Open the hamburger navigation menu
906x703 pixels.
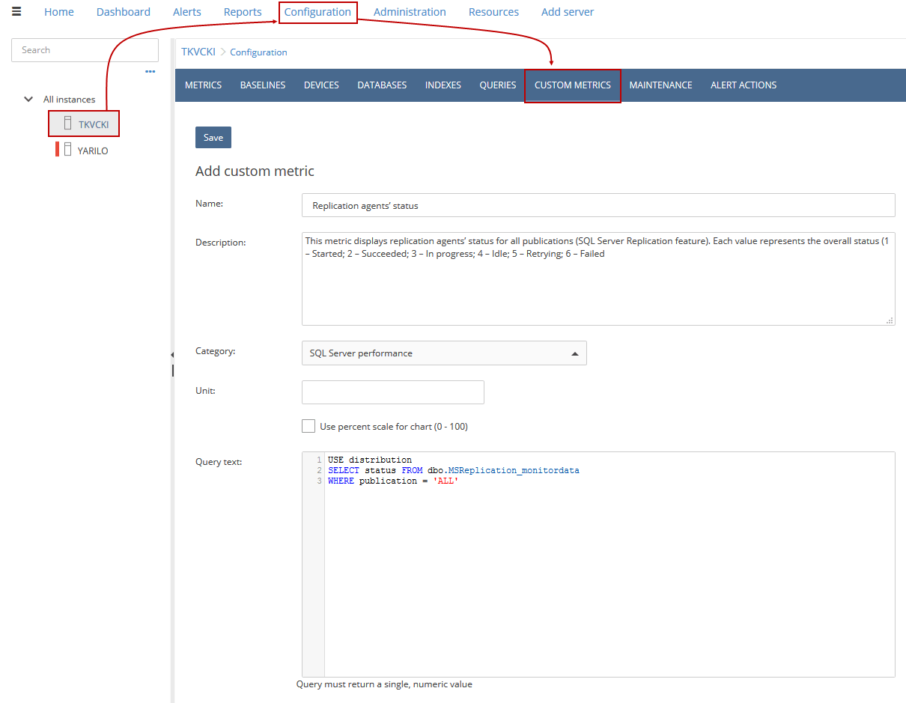tap(16, 11)
